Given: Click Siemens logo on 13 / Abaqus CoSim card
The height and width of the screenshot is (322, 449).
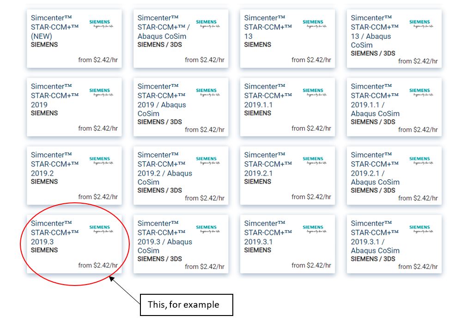Looking at the screenshot, I should tap(421, 24).
